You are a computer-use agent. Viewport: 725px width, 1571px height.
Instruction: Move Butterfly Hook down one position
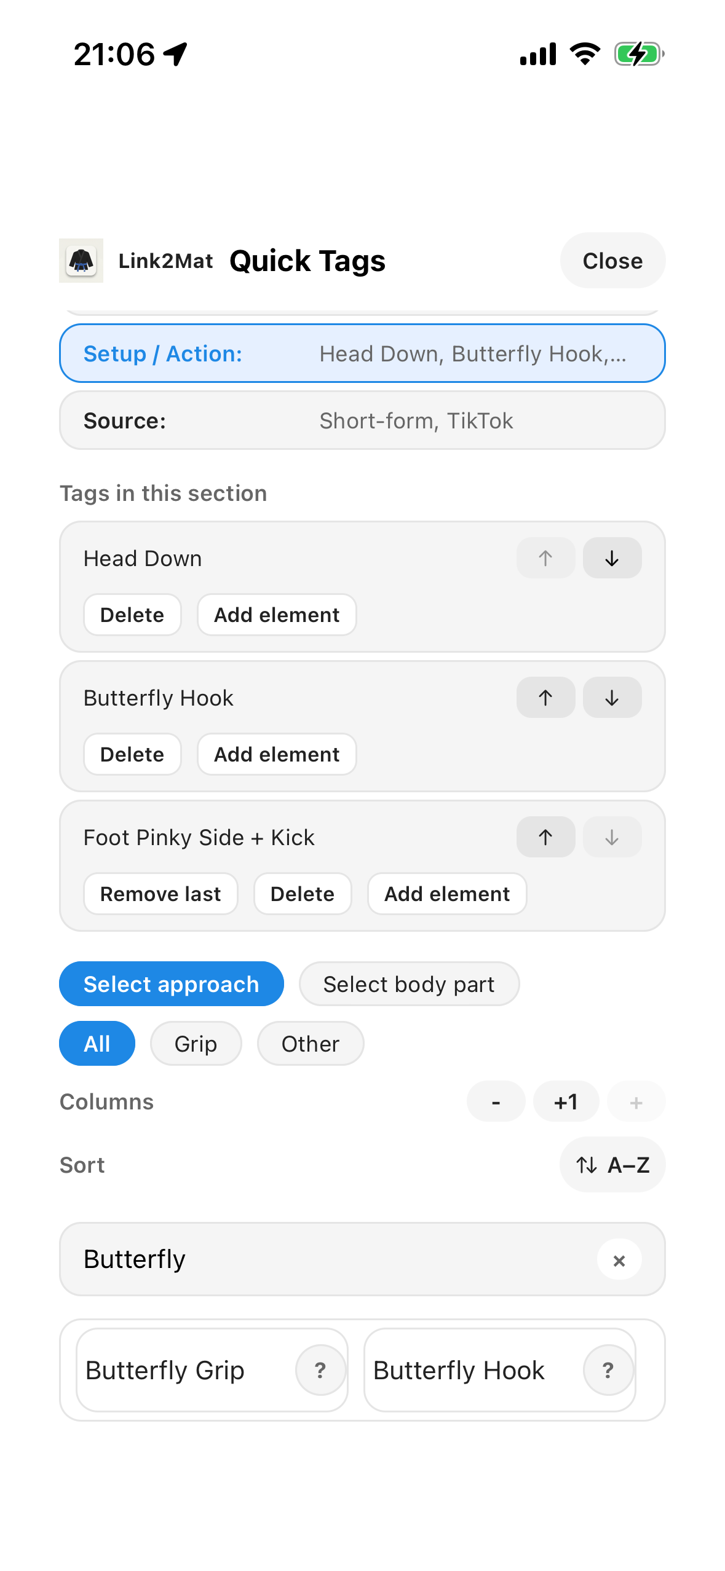[612, 697]
